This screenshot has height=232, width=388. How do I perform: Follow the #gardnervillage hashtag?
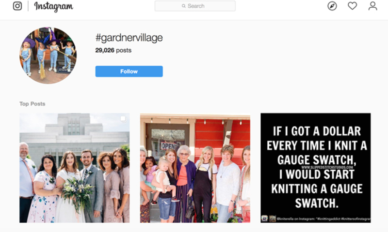point(129,71)
